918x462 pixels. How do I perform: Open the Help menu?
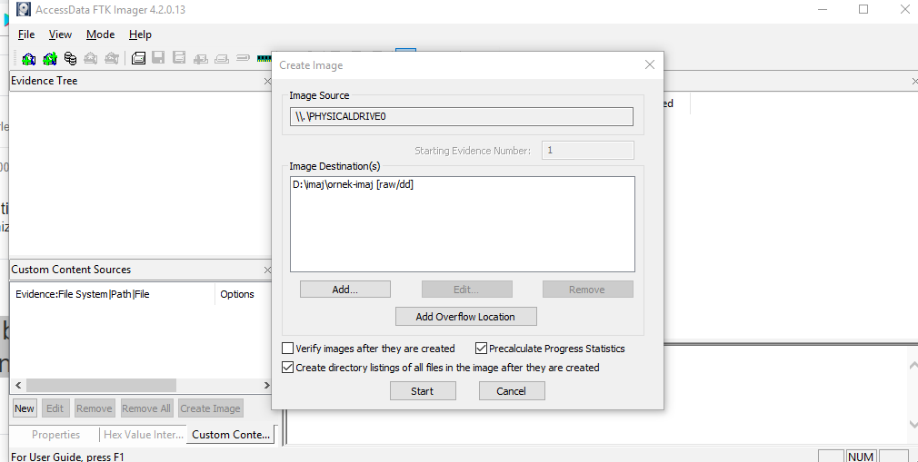point(140,34)
